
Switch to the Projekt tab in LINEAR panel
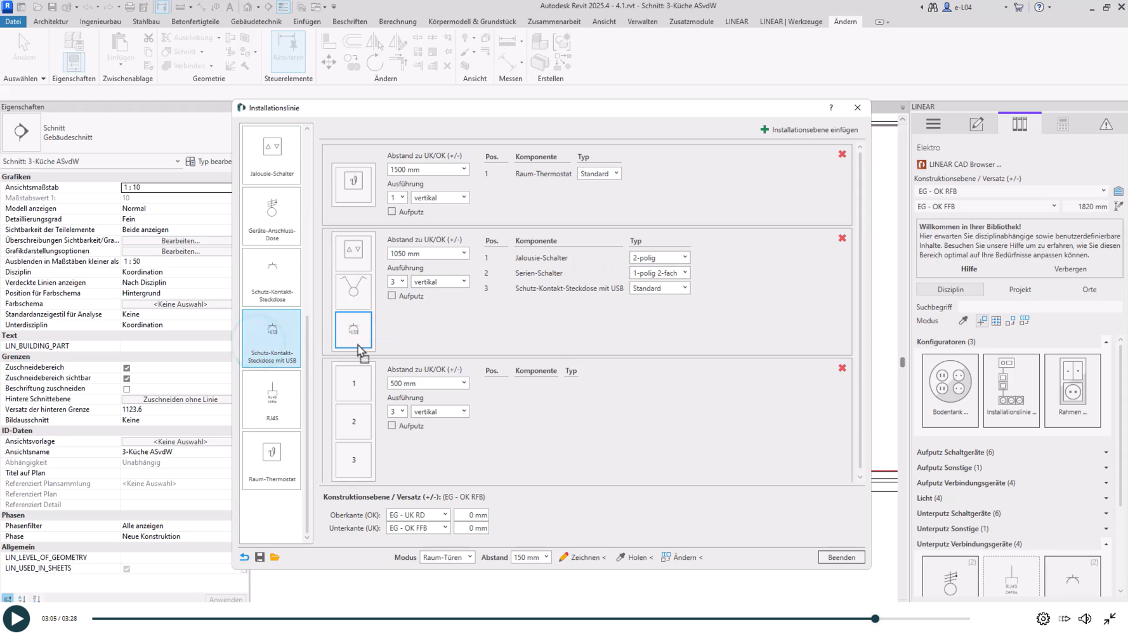tap(1020, 290)
